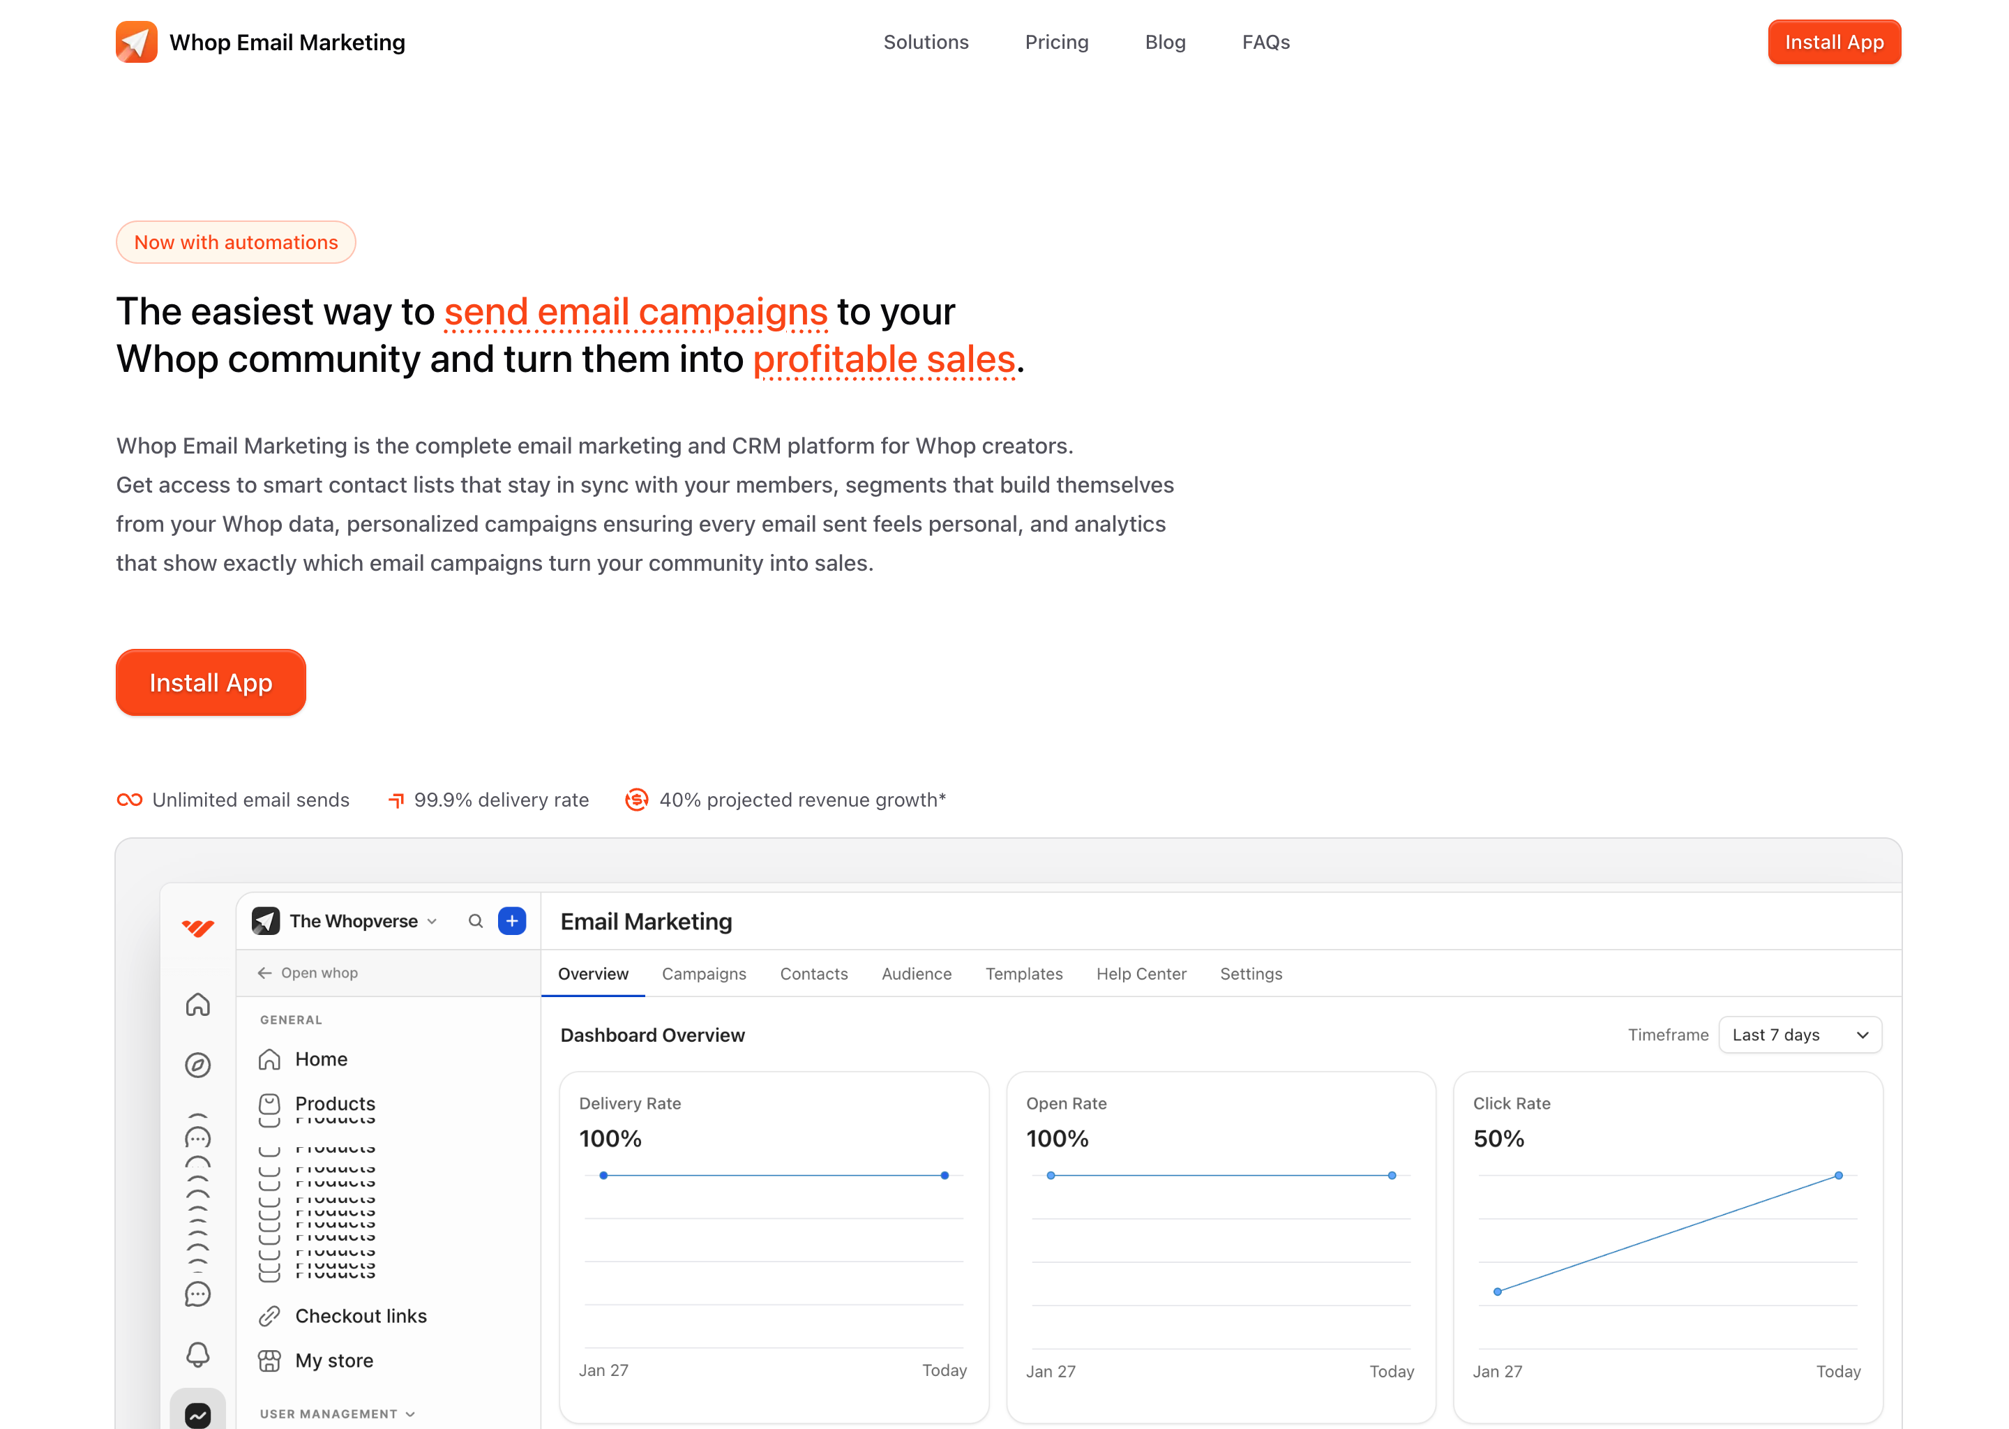This screenshot has height=1429, width=2009.
Task: Click the Now with automations badge
Action: pyautogui.click(x=236, y=242)
